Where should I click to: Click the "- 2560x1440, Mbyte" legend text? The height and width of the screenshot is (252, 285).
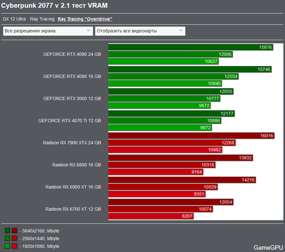point(39,239)
